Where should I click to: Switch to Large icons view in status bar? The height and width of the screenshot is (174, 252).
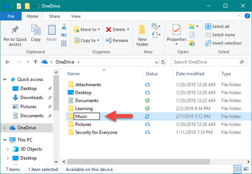click(246, 169)
